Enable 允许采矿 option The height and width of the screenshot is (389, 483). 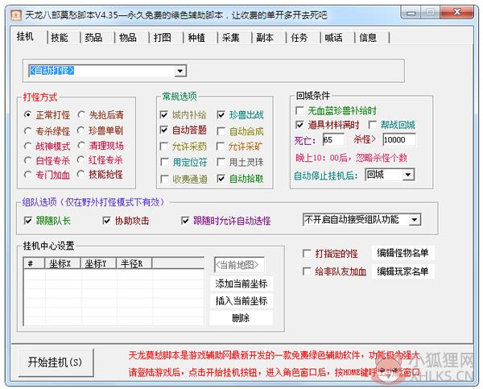pos(221,147)
